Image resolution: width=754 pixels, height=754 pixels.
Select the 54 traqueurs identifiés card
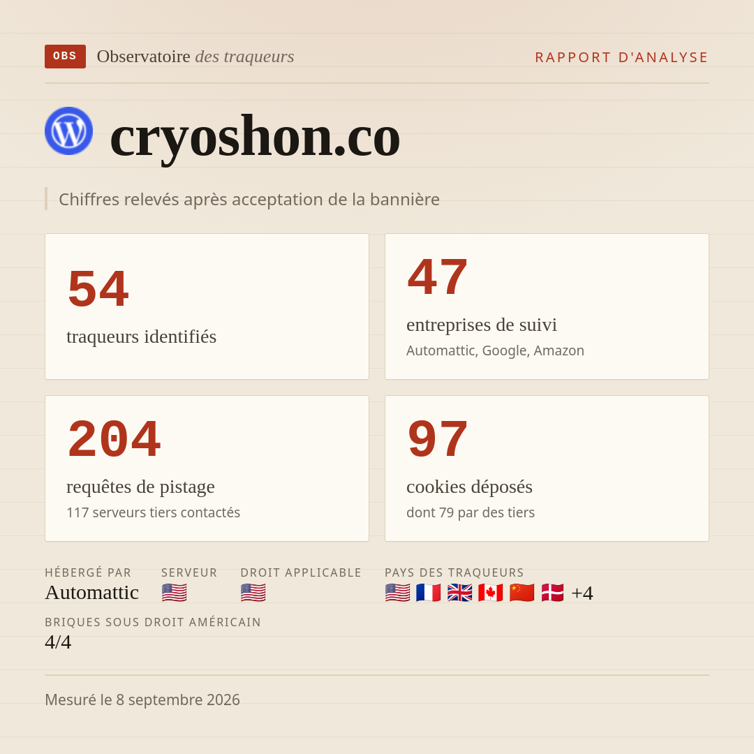pos(207,306)
